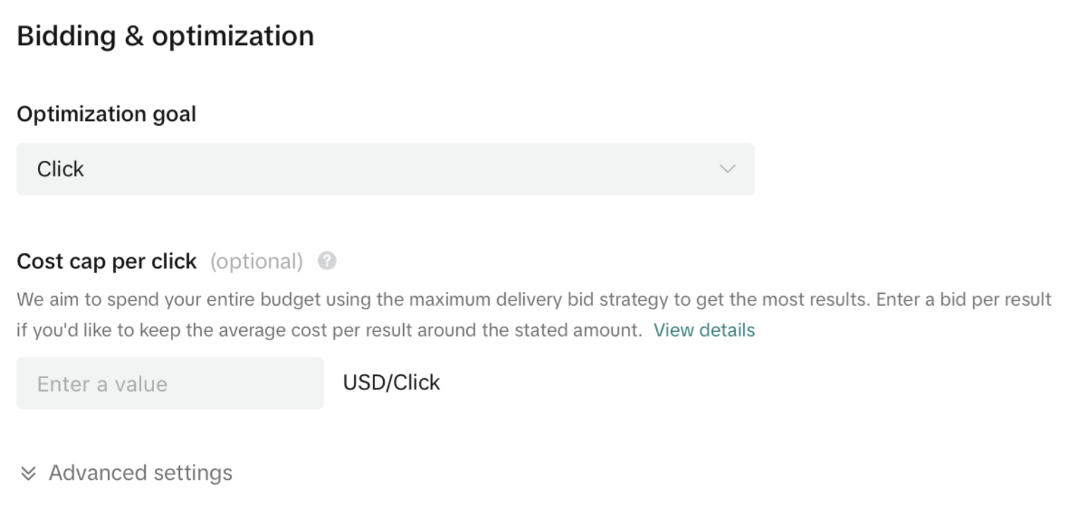Click the double-chevron icon beside Advanced settings
The width and height of the screenshot is (1079, 520).
tap(28, 474)
